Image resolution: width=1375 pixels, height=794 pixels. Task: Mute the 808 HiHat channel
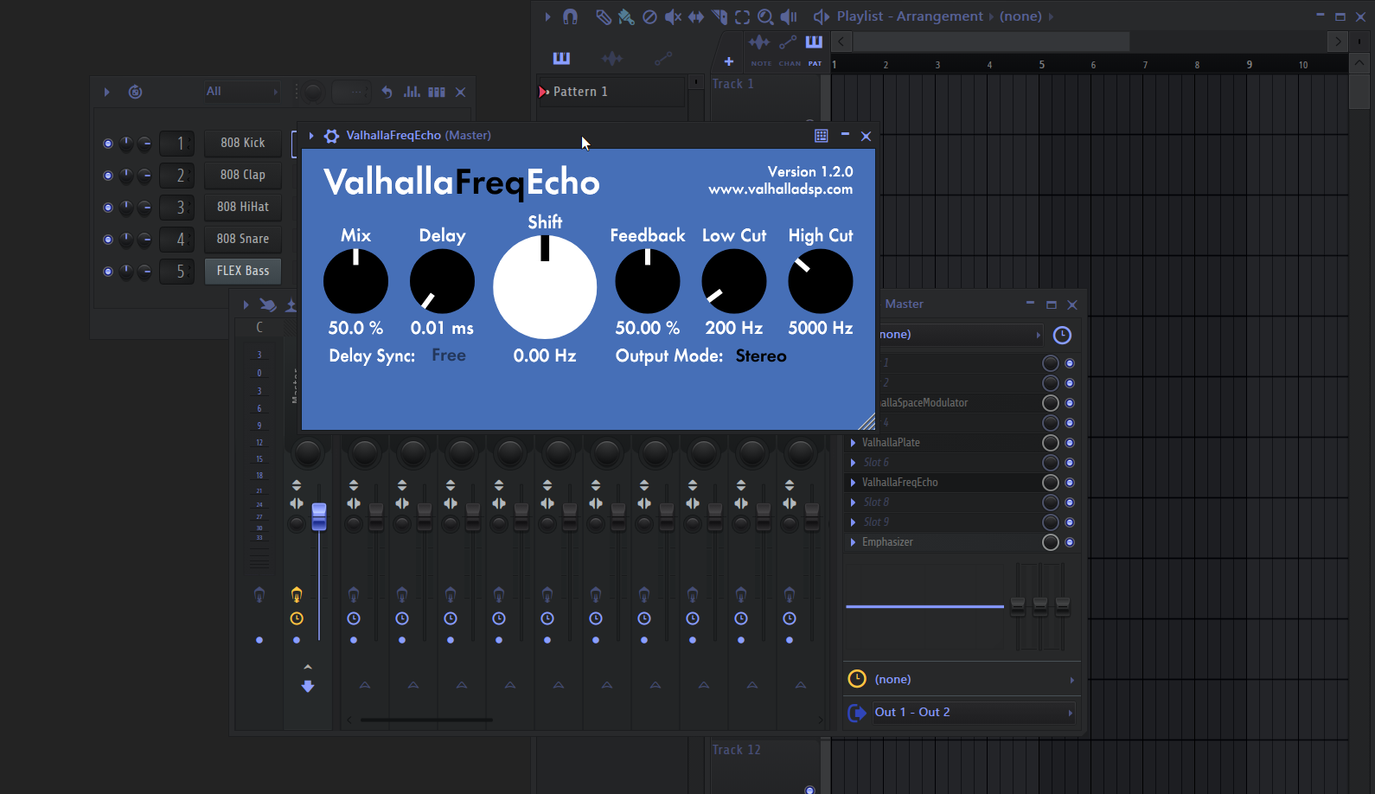pos(108,208)
